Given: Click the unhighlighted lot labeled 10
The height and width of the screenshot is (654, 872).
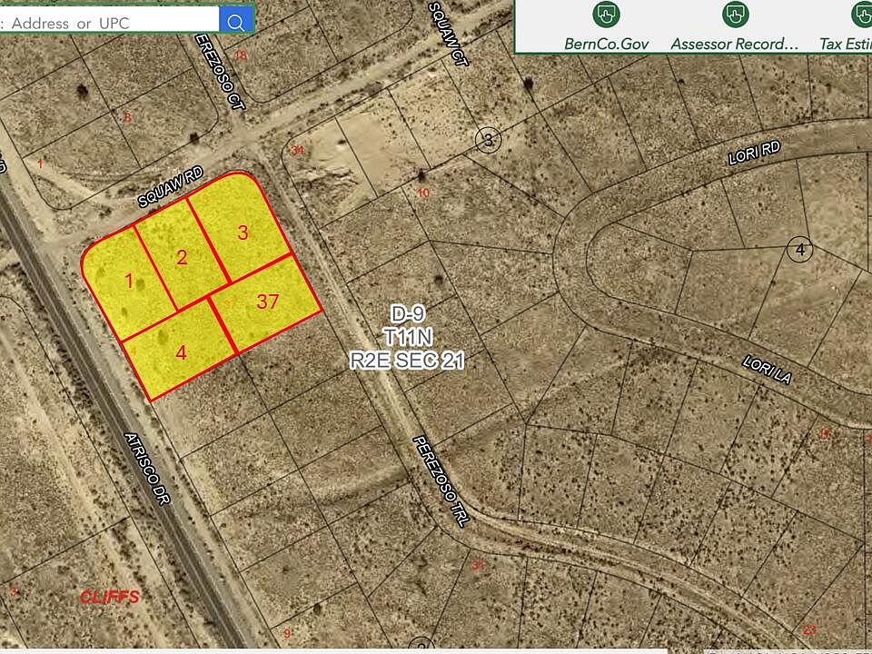Looking at the screenshot, I should pyautogui.click(x=423, y=193).
